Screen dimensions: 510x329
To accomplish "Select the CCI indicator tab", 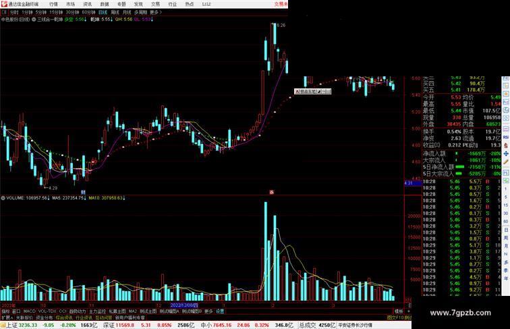I will [63, 311].
